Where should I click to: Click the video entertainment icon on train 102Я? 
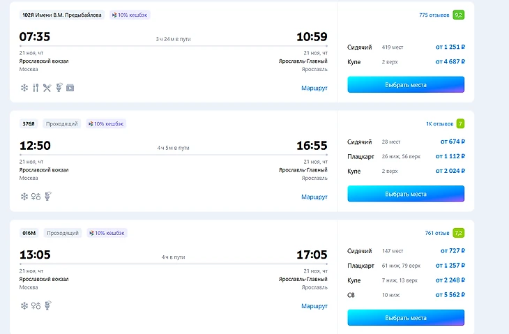[x=70, y=88]
